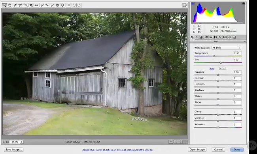Click the Tint value field +12
The width and height of the screenshot is (257, 154).
pyautogui.click(x=237, y=60)
